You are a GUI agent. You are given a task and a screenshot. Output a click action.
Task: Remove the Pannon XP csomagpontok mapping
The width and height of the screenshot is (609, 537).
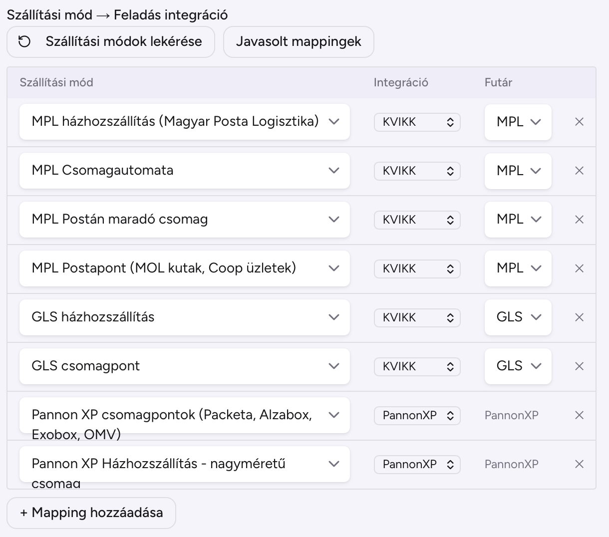coord(579,415)
